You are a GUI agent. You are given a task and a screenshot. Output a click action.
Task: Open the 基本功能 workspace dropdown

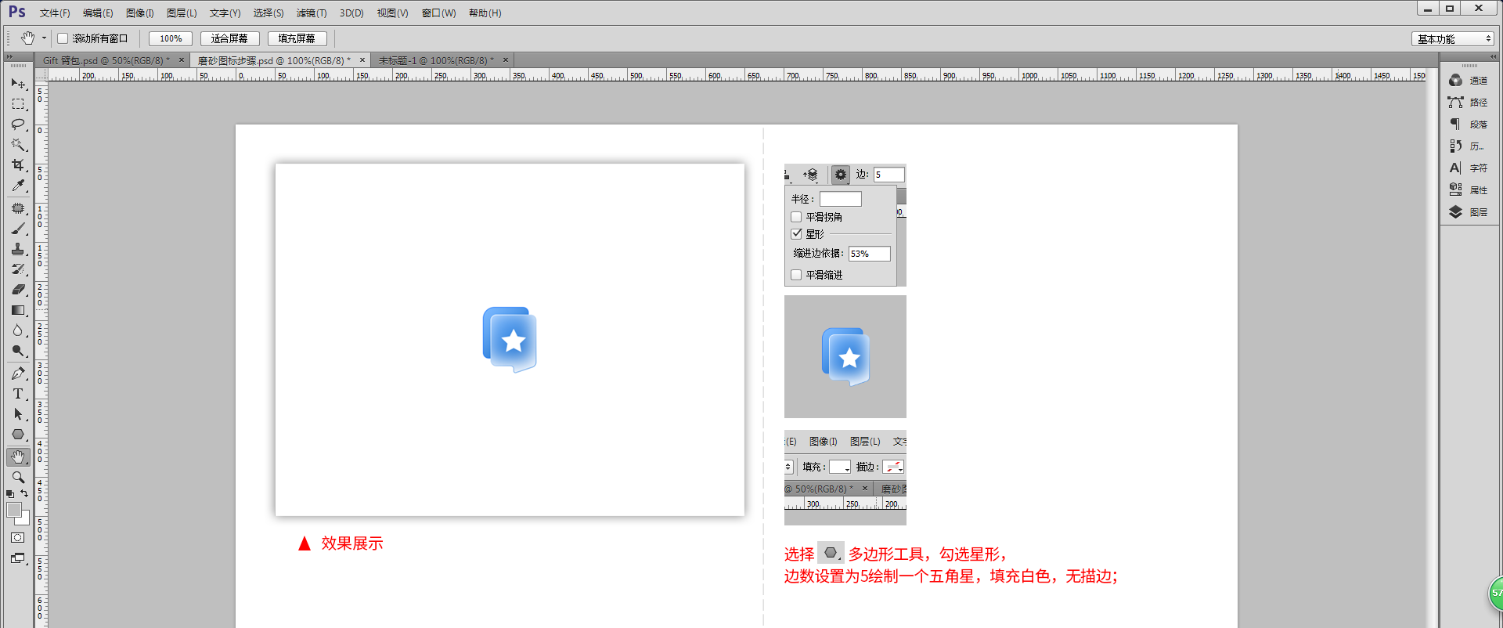click(x=1453, y=38)
